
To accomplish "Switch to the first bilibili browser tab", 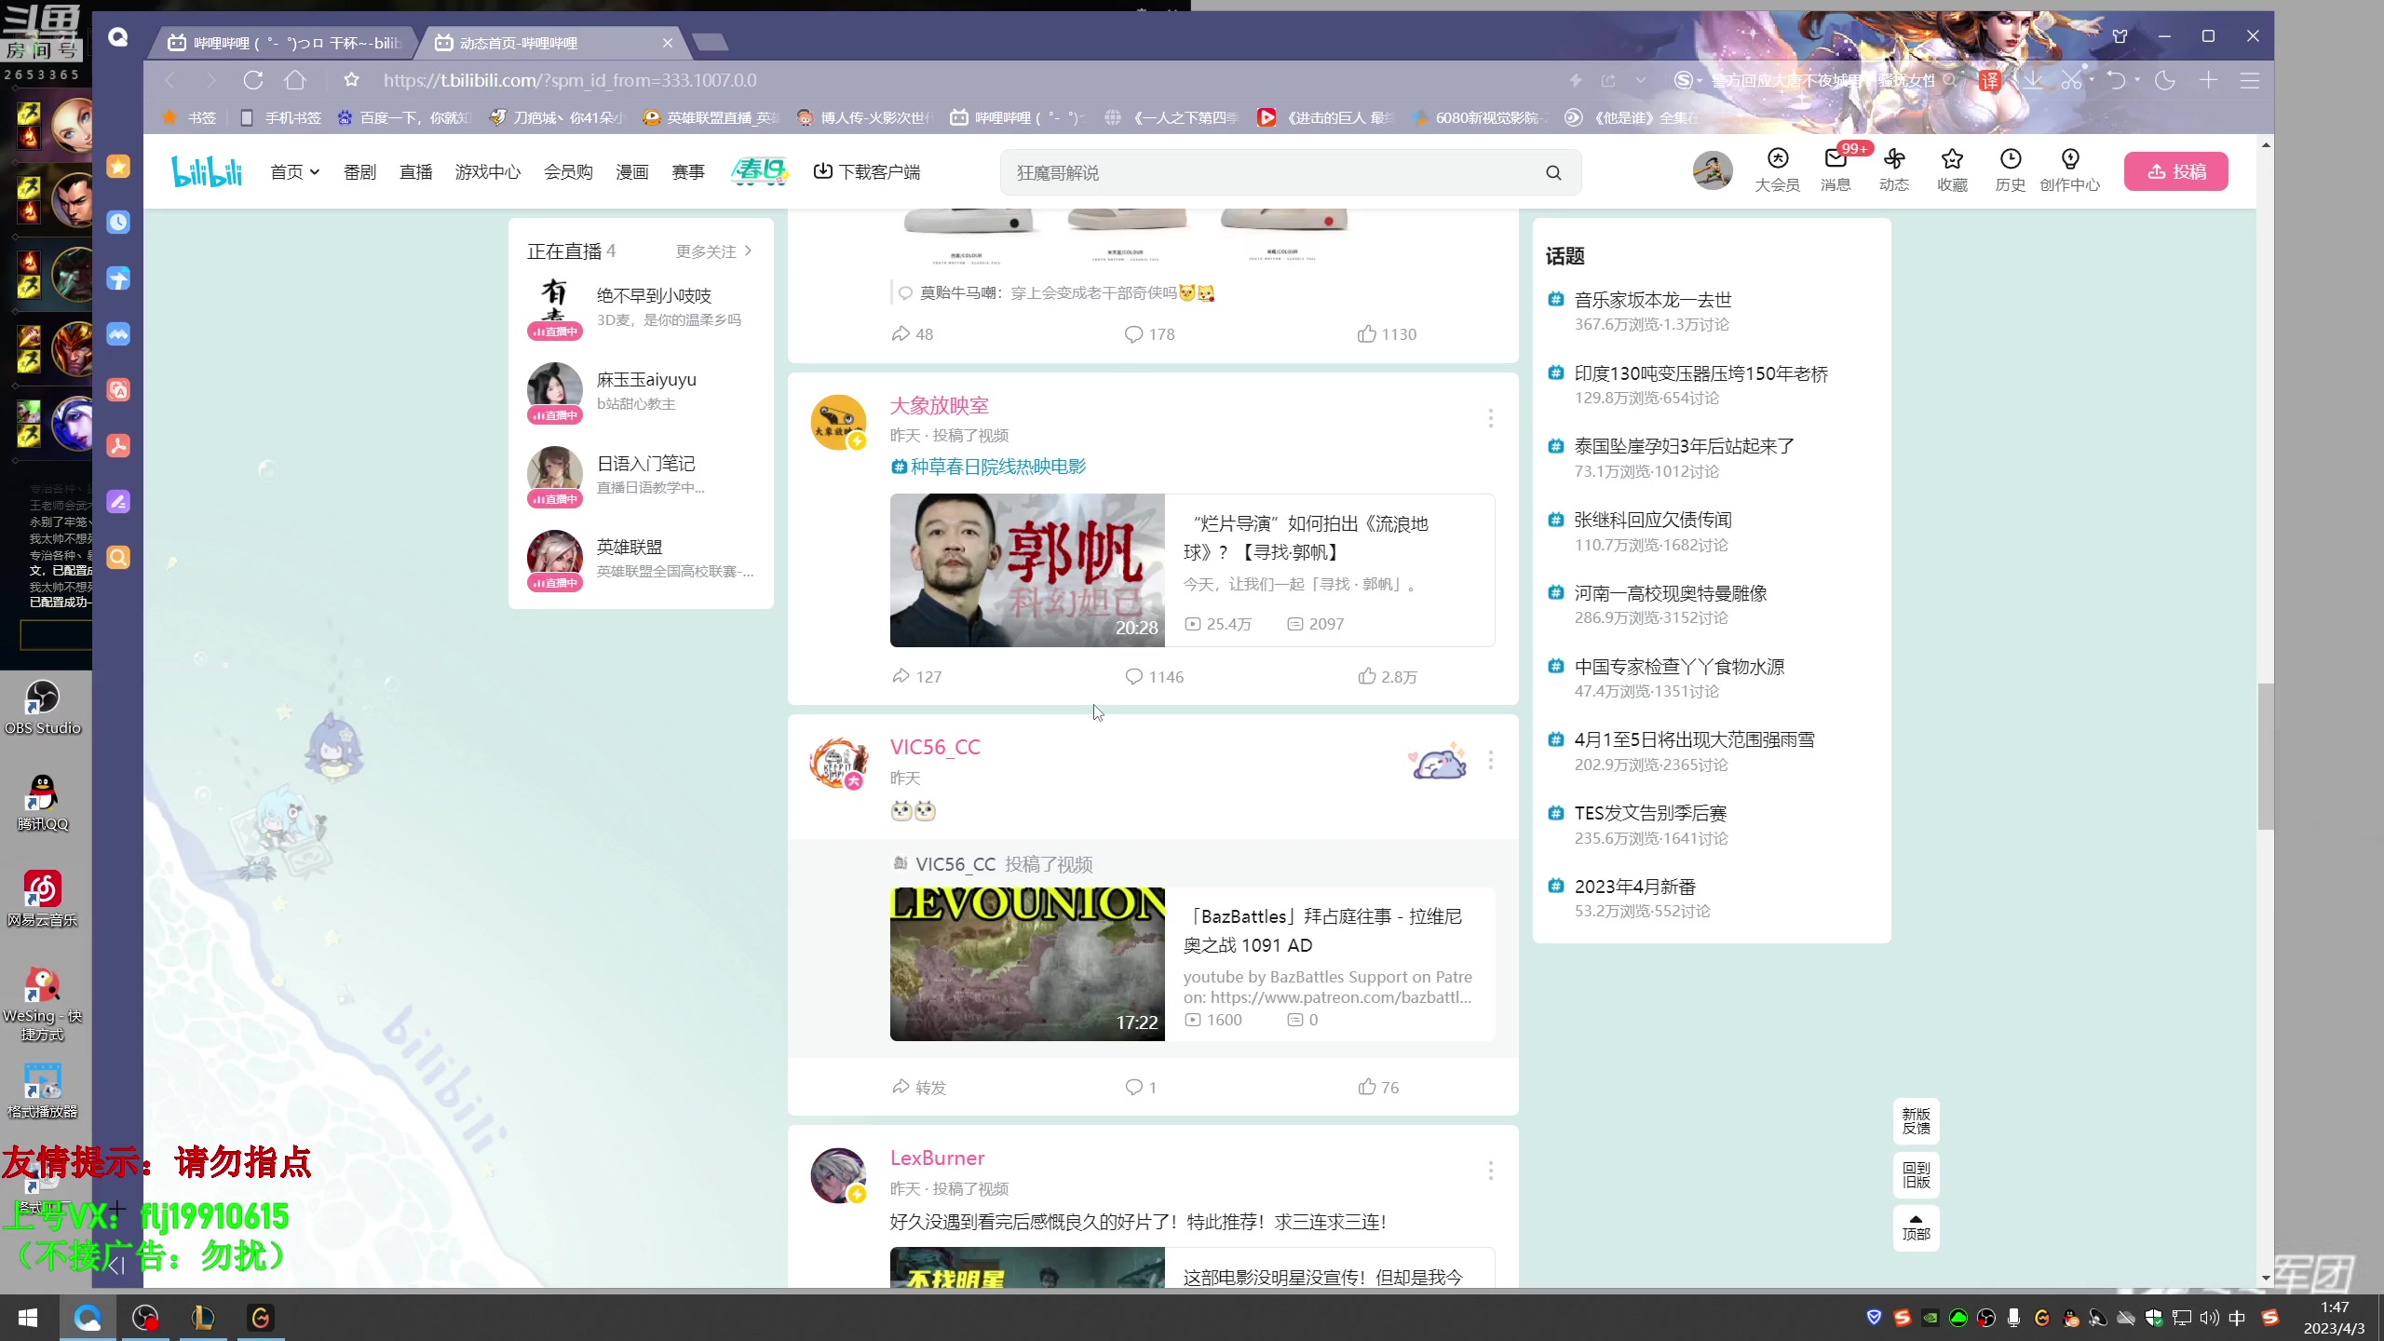I will [x=284, y=43].
